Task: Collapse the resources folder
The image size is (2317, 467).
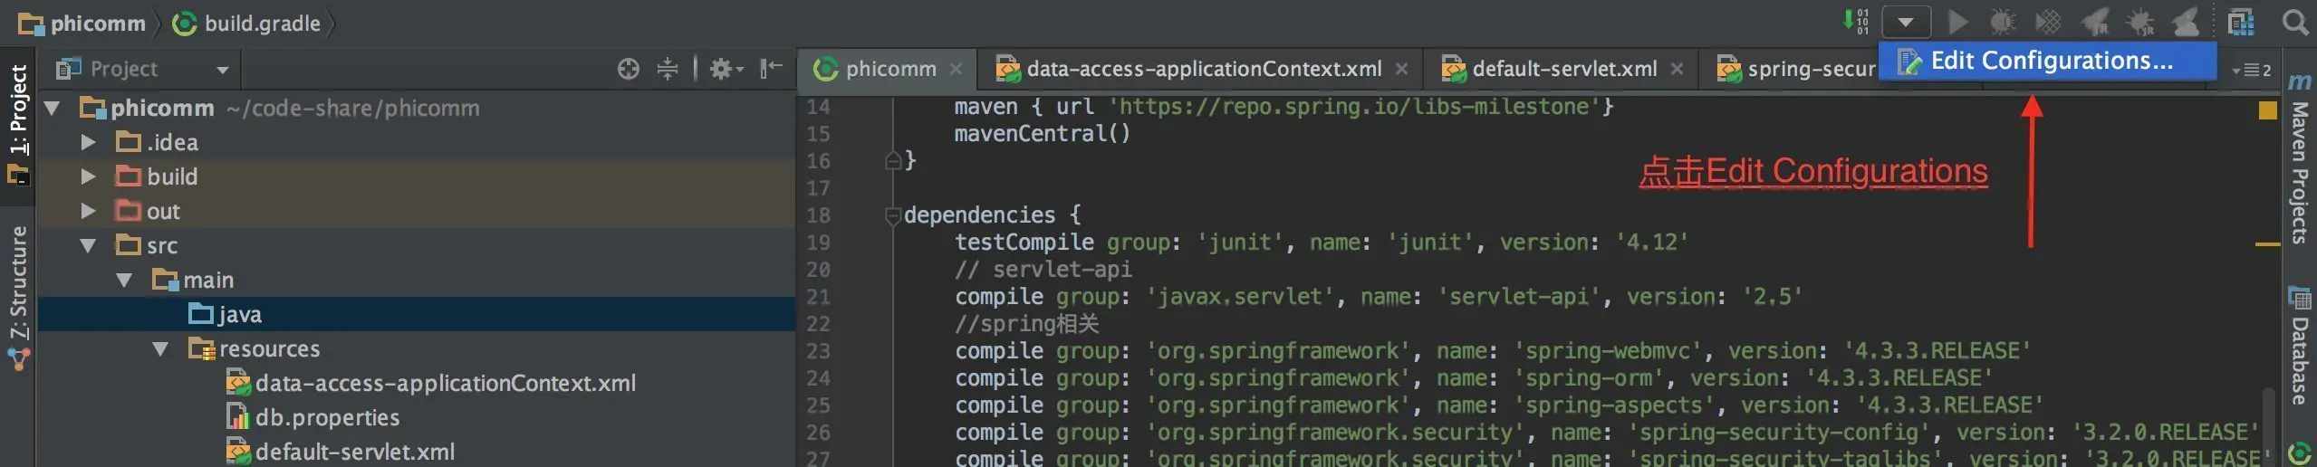Action: click(160, 348)
